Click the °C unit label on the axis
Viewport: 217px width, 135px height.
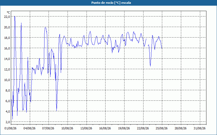[x=8, y=12]
